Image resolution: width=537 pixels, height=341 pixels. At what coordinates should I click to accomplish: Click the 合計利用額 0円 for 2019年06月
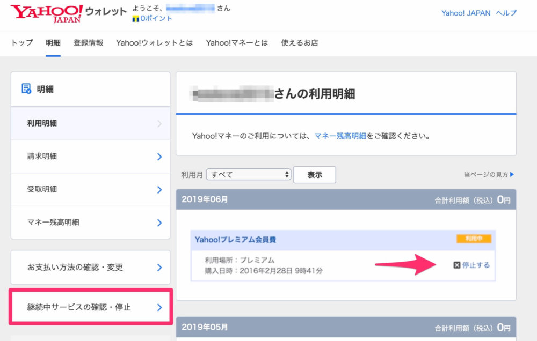[x=472, y=200]
